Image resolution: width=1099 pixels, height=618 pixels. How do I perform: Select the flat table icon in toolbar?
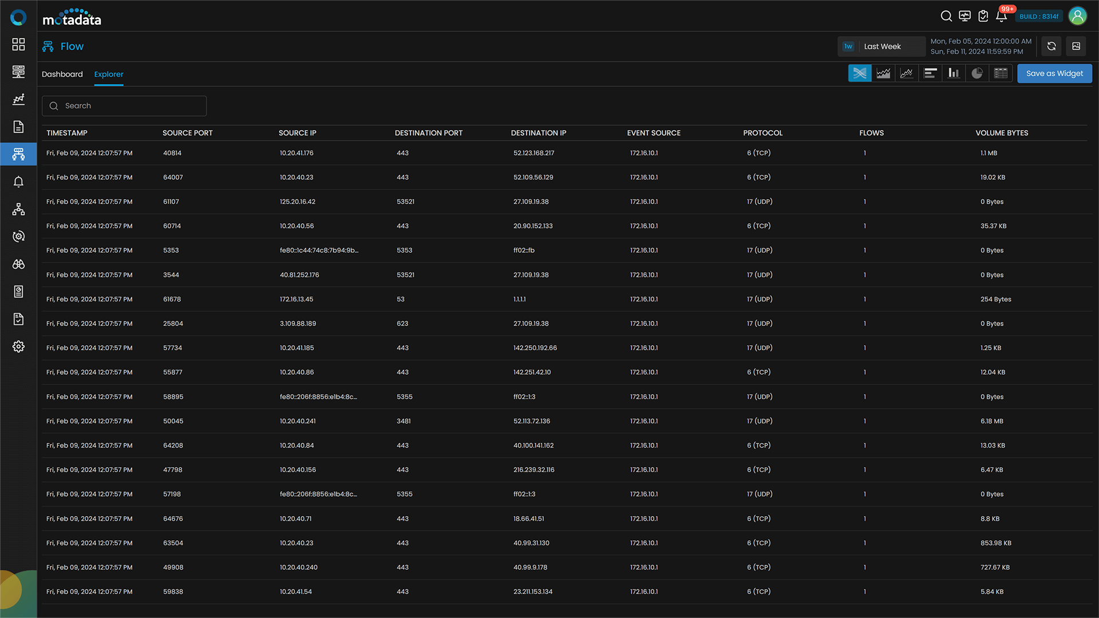(1001, 73)
